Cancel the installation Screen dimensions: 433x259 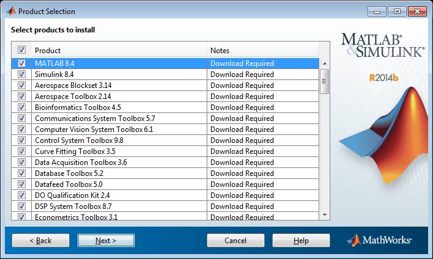(x=235, y=241)
